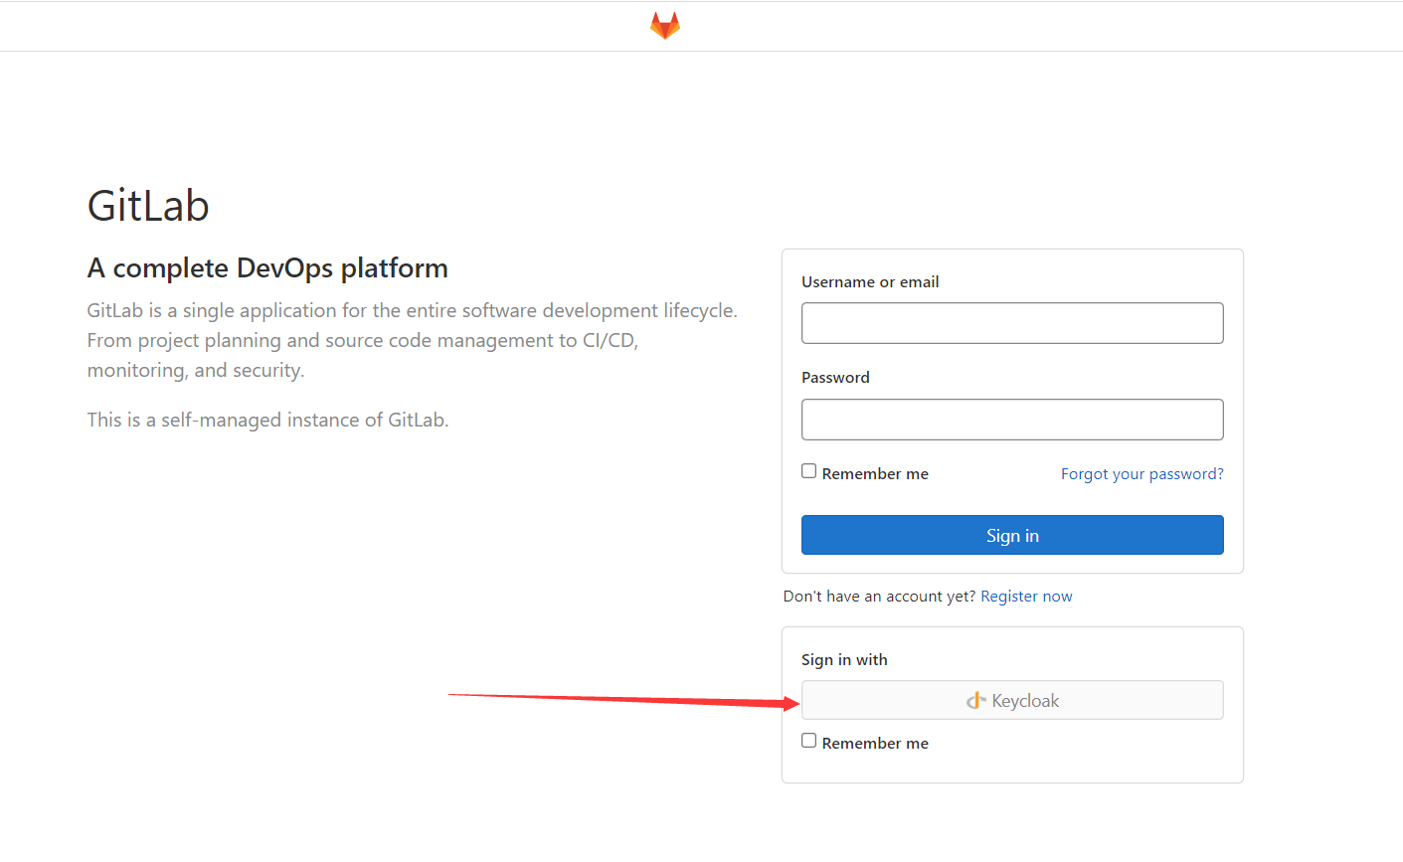
Task: Click the blue Sign in button
Action: click(x=1012, y=535)
